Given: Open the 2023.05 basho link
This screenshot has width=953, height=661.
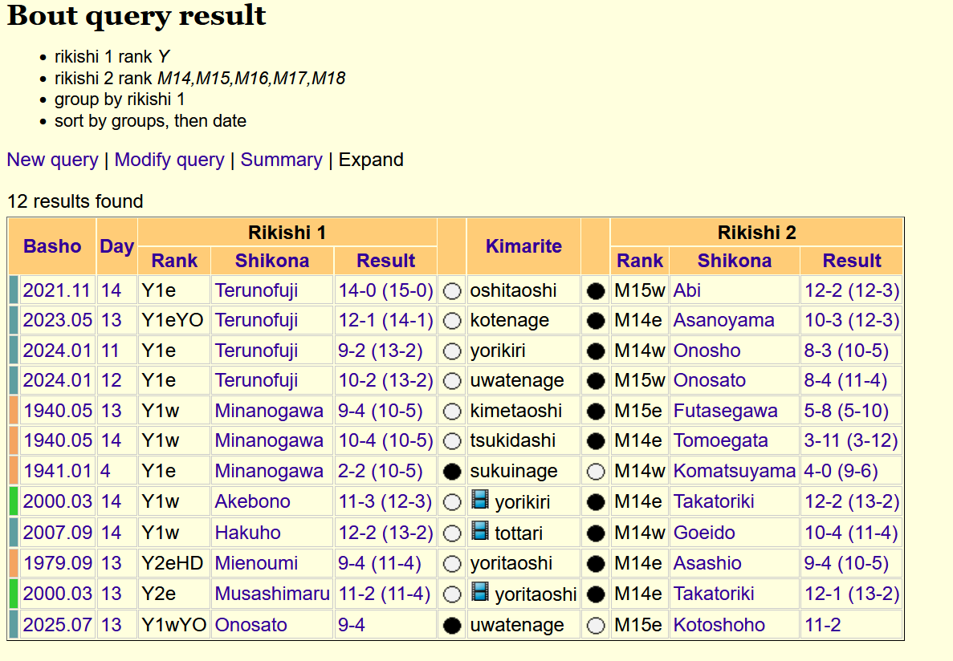Looking at the screenshot, I should pyautogui.click(x=57, y=320).
